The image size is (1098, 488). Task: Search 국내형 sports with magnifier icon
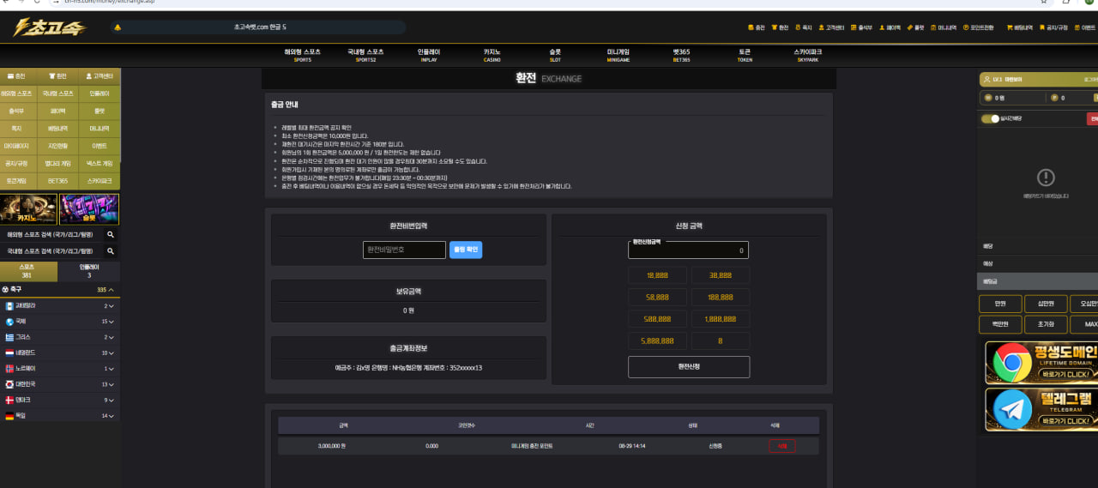pos(111,250)
